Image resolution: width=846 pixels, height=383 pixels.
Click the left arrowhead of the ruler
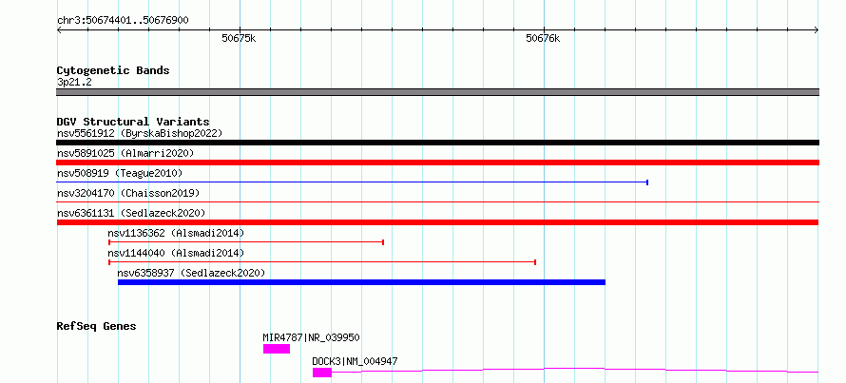tap(59, 30)
